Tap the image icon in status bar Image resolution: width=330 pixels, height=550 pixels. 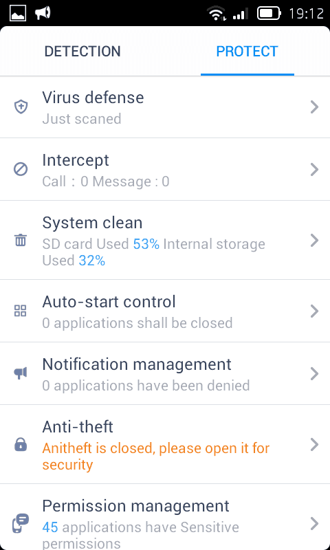point(18,14)
